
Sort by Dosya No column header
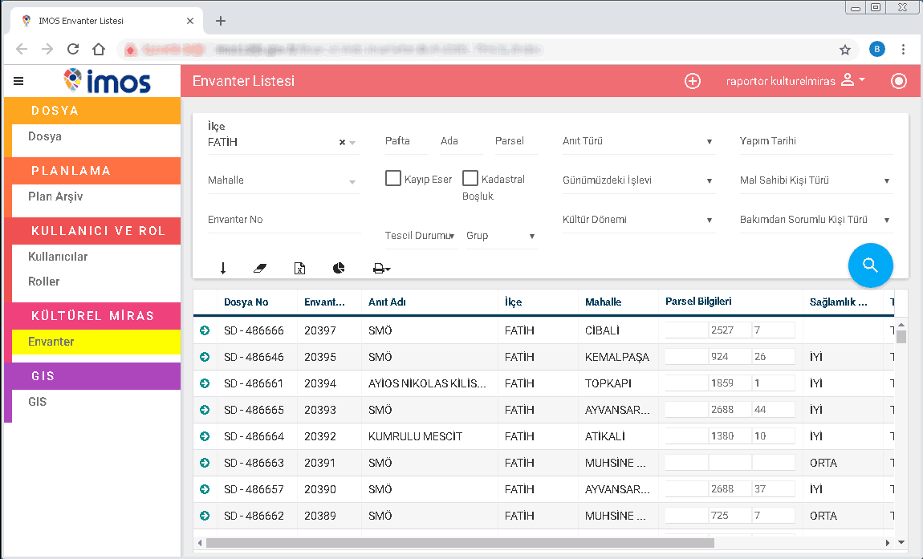[246, 302]
